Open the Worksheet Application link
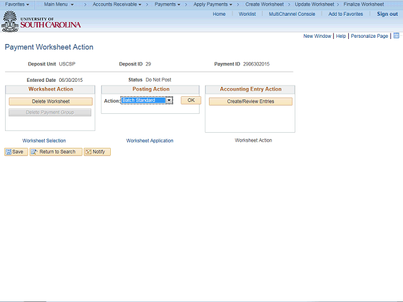Viewport: 403px width, 302px height. pos(150,141)
